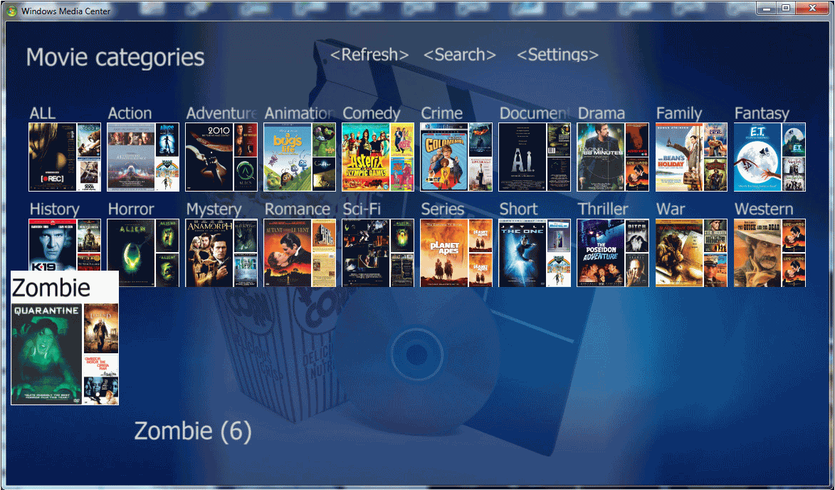Open the Comedy category with Asterix poster
This screenshot has width=835, height=490.
(x=377, y=157)
